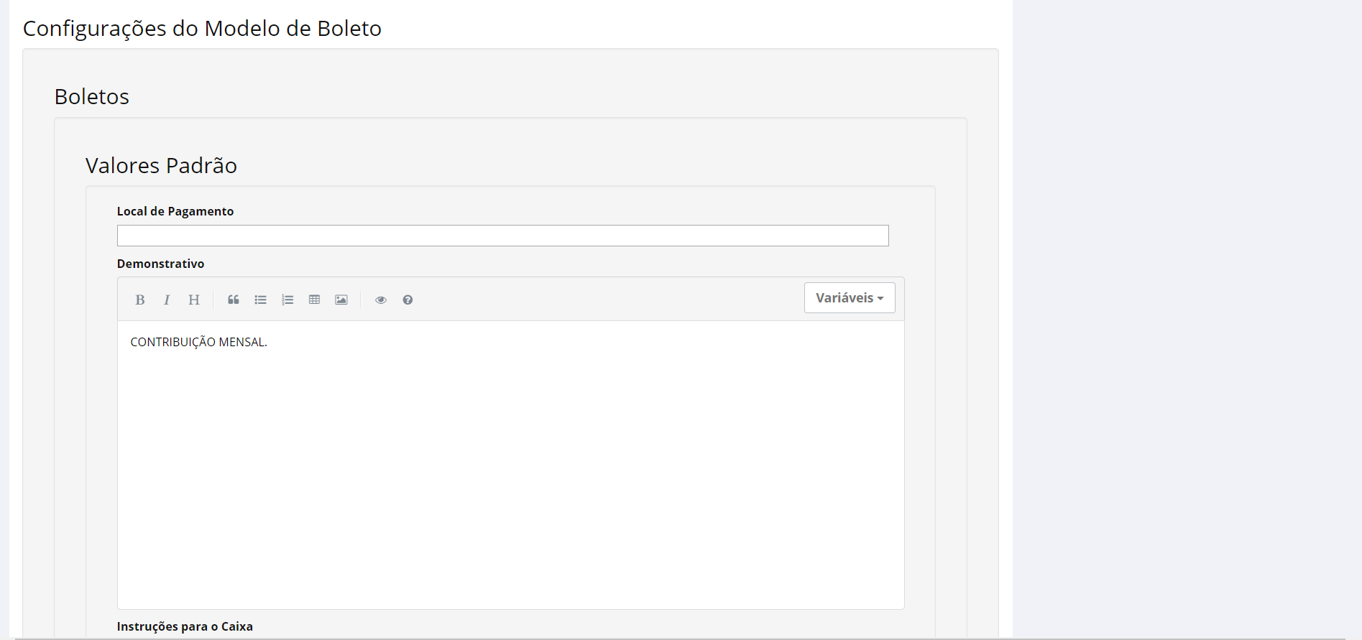The height and width of the screenshot is (640, 1362).
Task: Click the Valores Padrão section heading
Action: tap(161, 165)
